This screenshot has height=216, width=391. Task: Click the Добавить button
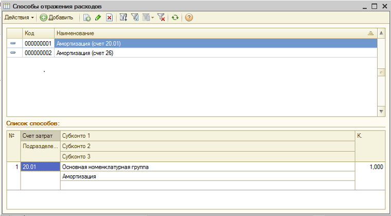[57, 17]
